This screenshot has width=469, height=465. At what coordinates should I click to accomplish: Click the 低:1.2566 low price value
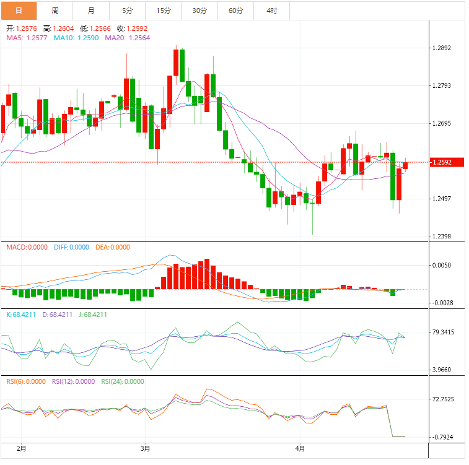[95, 28]
